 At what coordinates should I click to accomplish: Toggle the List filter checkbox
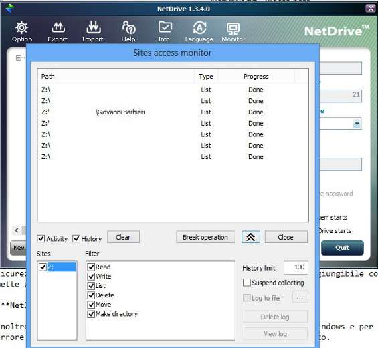click(x=91, y=286)
